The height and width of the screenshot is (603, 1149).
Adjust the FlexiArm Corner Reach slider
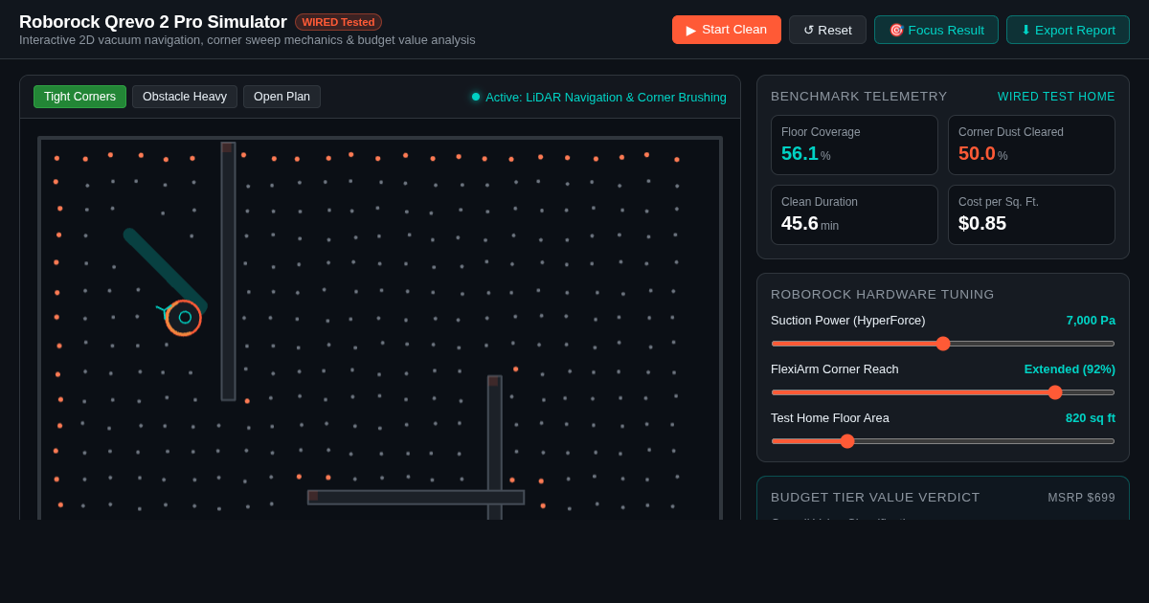click(x=943, y=392)
